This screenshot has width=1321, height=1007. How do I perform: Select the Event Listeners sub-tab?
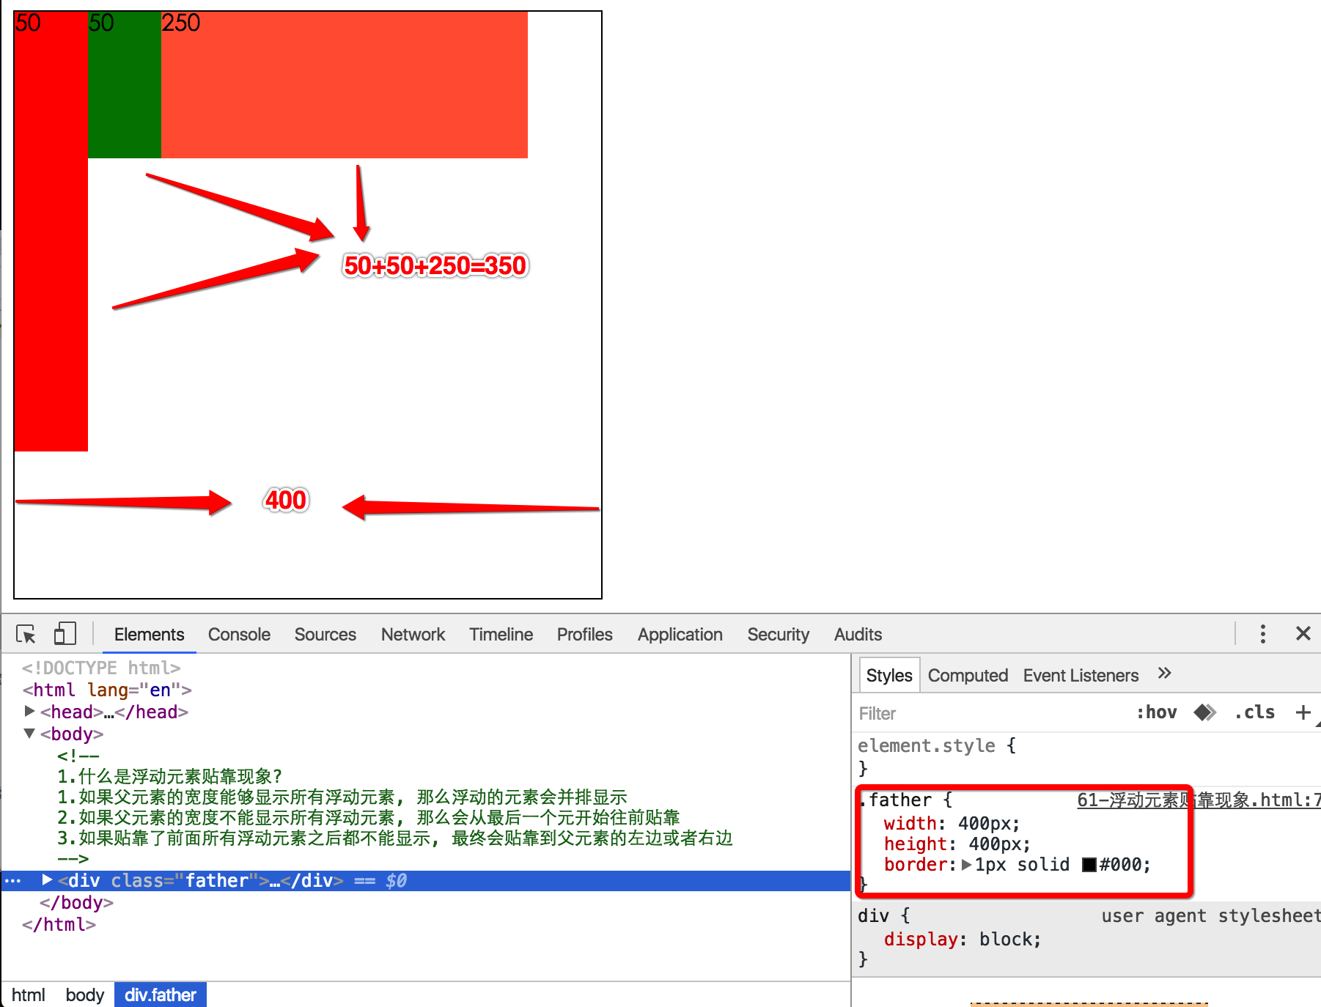click(1081, 676)
